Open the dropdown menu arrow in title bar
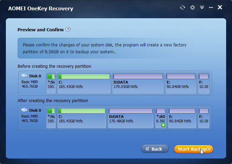This screenshot has width=232, height=164. 202,7
